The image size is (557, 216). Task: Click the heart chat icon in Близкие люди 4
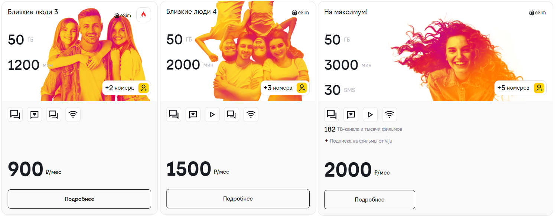tap(193, 114)
